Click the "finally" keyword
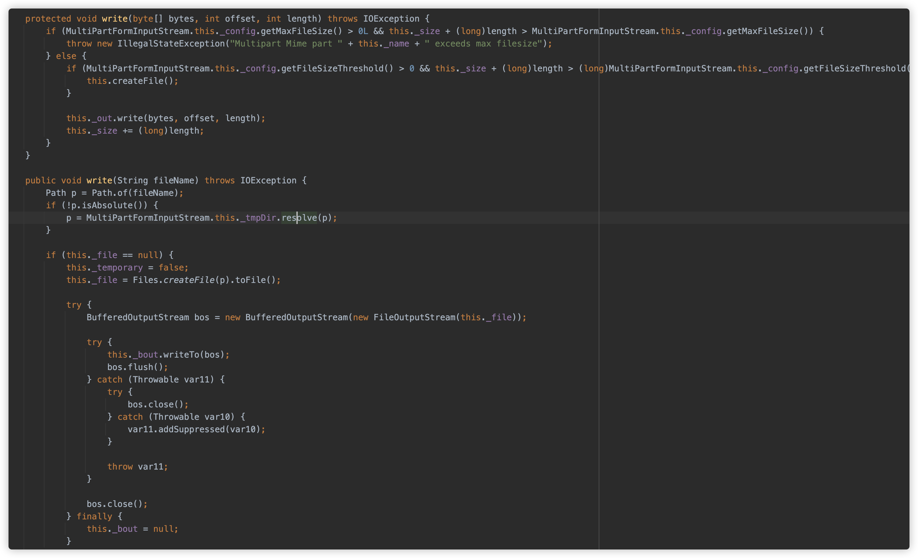 [94, 516]
